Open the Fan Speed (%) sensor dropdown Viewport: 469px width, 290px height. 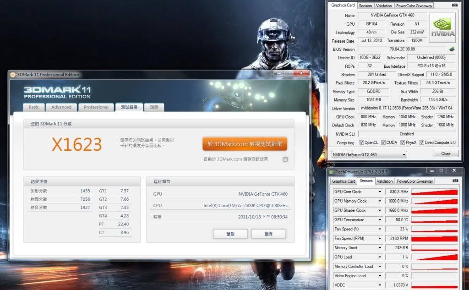380,229
